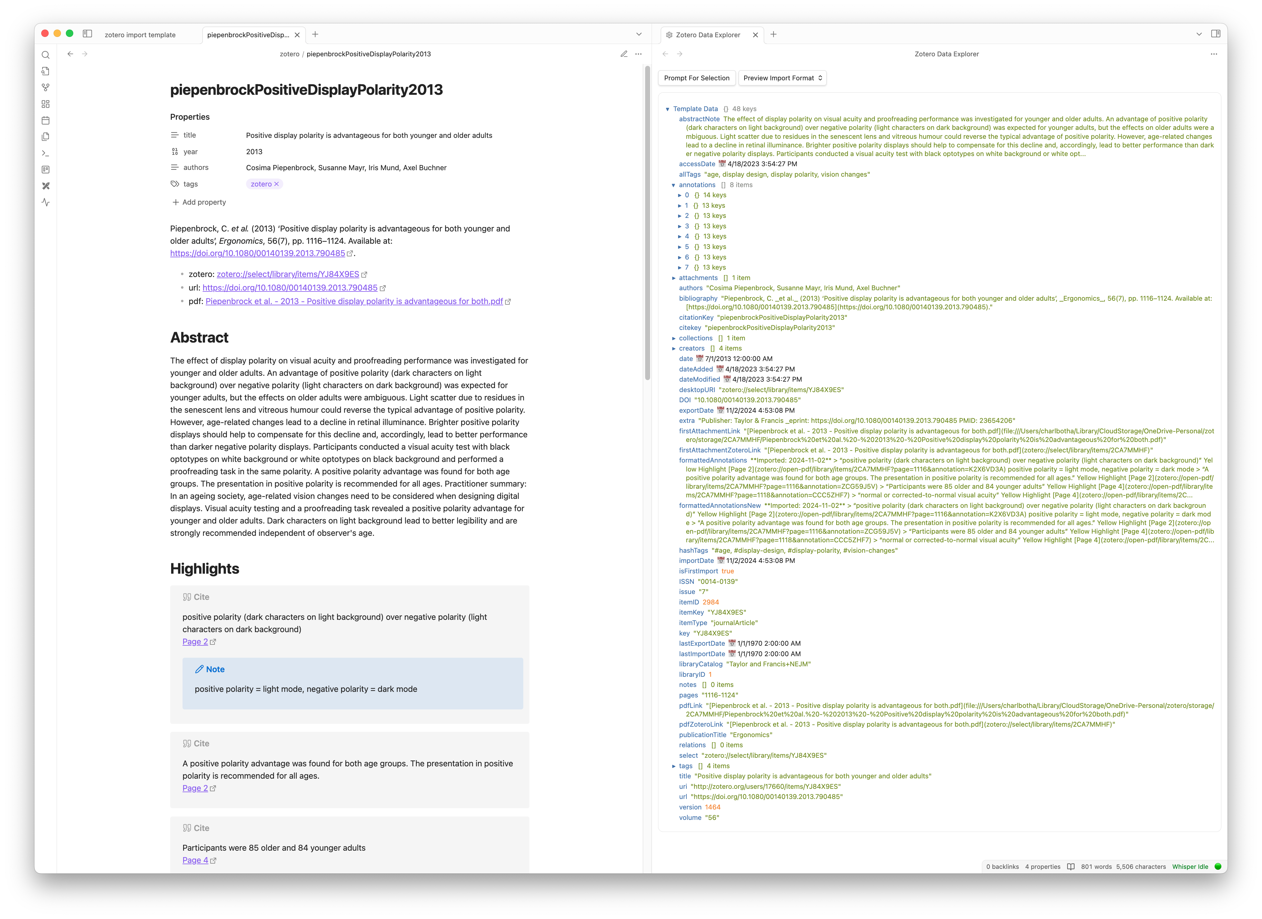Expand the attachments node
This screenshot has height=919, width=1262.
tap(673, 278)
